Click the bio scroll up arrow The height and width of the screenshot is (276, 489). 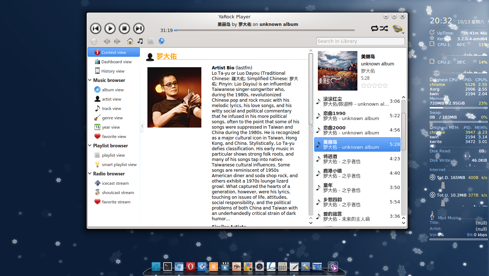click(311, 51)
